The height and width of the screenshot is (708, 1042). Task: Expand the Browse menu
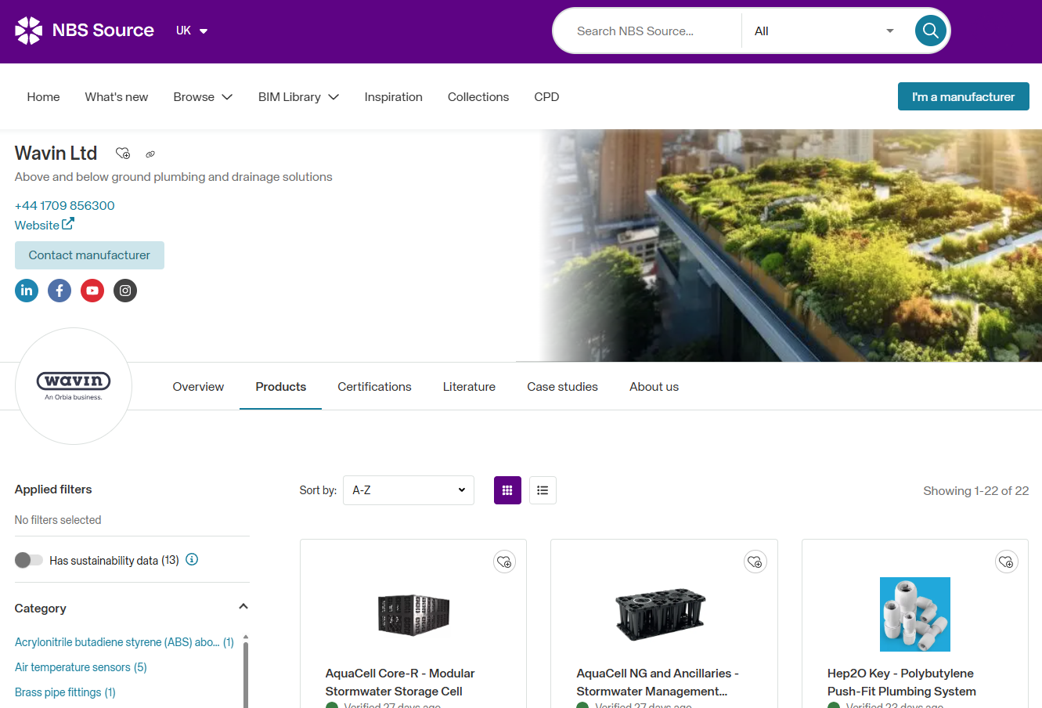tap(203, 97)
